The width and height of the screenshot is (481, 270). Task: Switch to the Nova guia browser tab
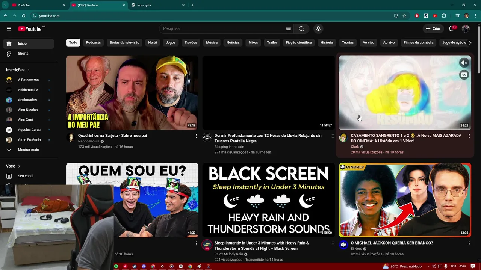[x=157, y=5]
